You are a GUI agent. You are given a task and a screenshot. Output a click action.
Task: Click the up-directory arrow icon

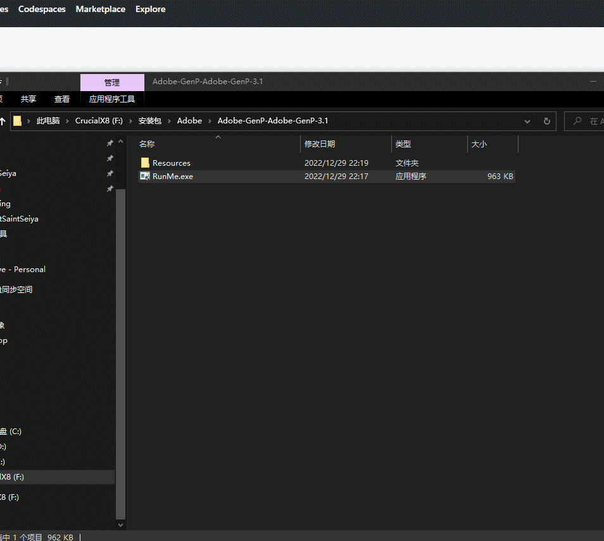3,121
